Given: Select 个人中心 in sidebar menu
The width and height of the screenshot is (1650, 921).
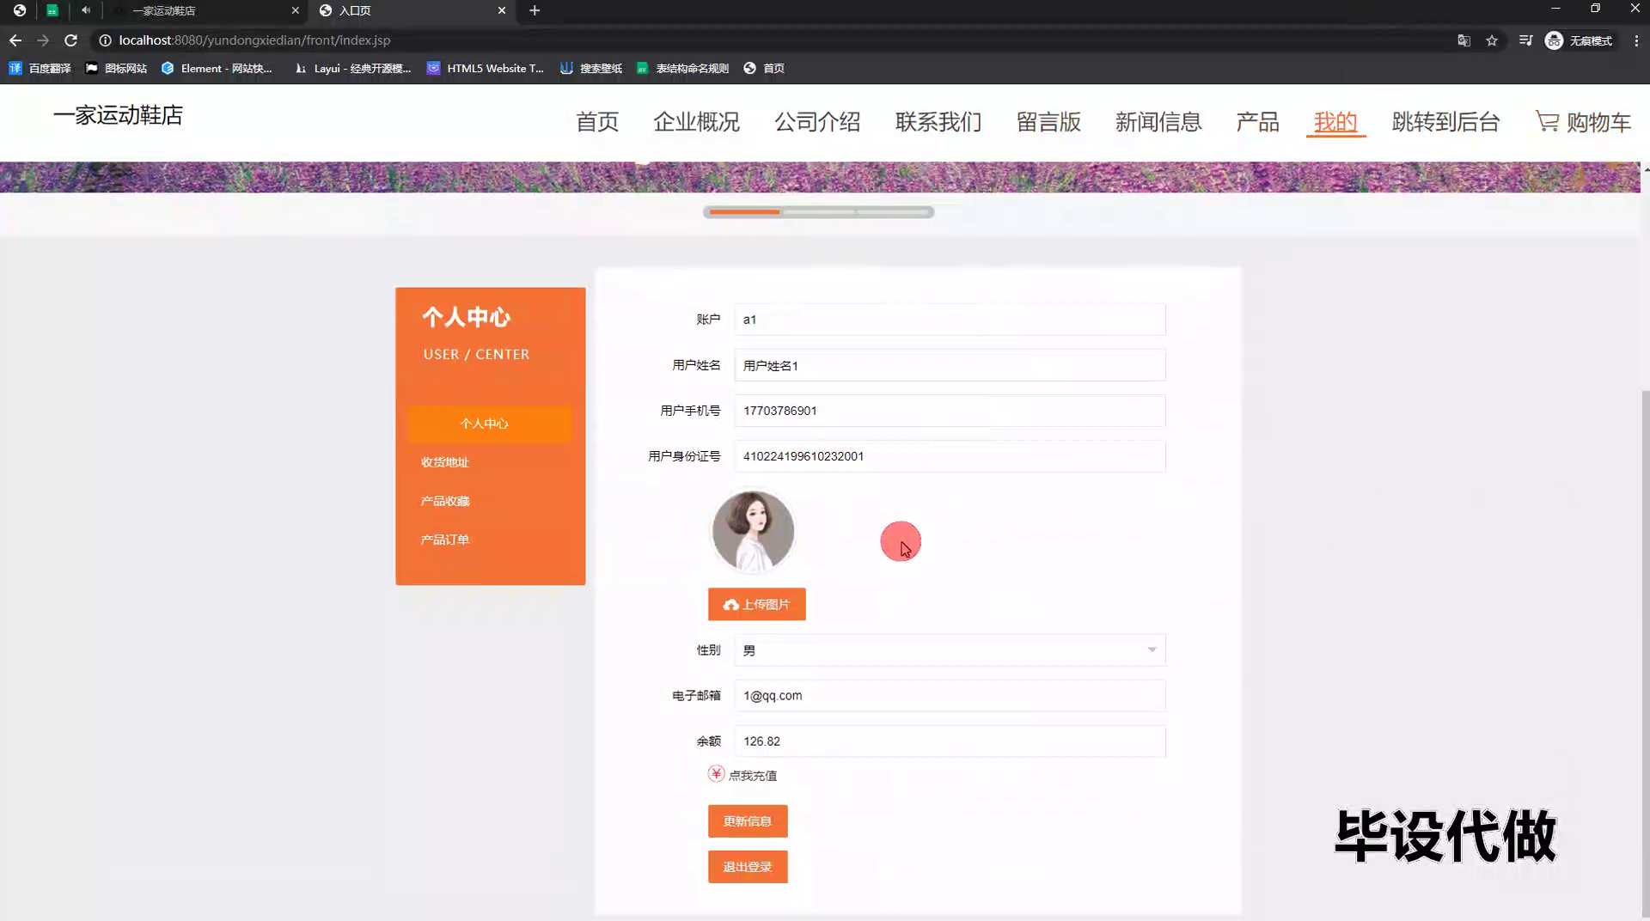Looking at the screenshot, I should [x=490, y=424].
